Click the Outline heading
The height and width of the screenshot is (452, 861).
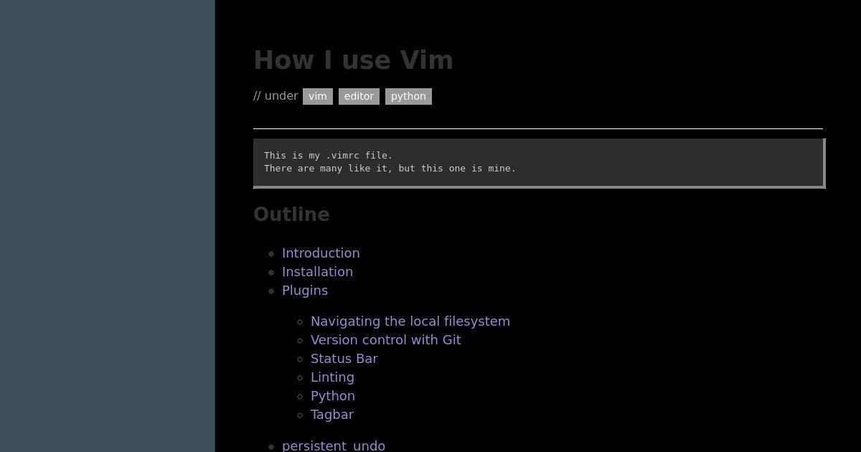[x=291, y=215]
